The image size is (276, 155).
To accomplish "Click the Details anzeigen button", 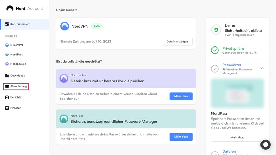I will pos(177,41).
